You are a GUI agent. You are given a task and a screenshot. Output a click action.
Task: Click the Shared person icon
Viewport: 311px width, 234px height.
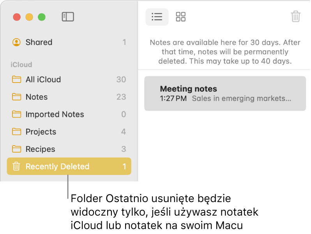tap(16, 42)
